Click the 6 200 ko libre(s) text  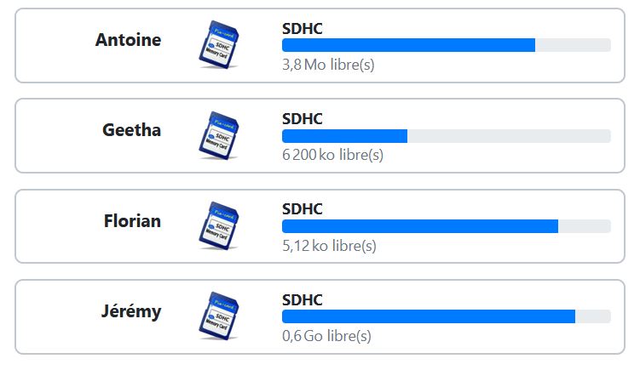[x=332, y=156]
